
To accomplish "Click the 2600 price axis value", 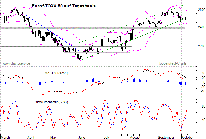I will [201, 9].
